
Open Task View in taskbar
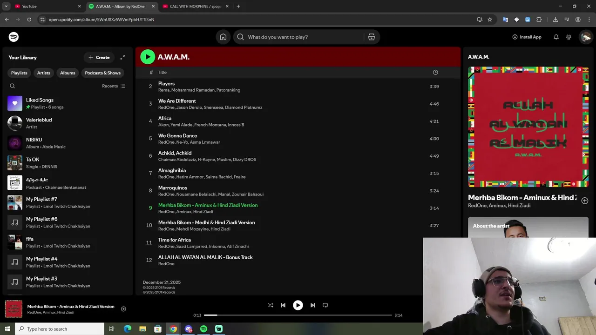click(x=112, y=329)
